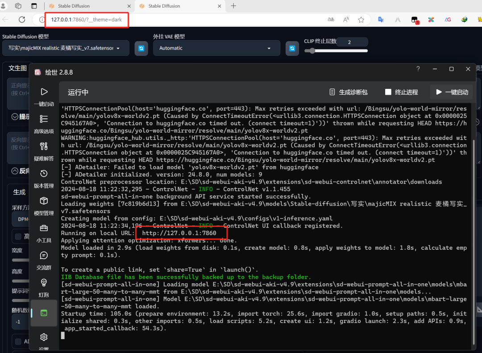Adjust the CLIP 终止层数 slider

click(336, 51)
